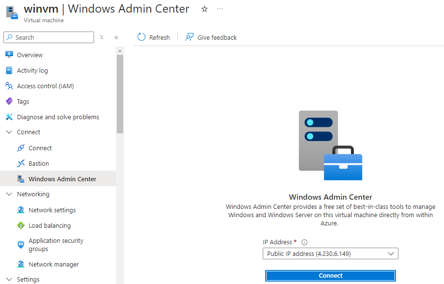Image resolution: width=444 pixels, height=284 pixels.
Task: Click the 'Windows Admin Center' heading text
Action: pos(331,197)
